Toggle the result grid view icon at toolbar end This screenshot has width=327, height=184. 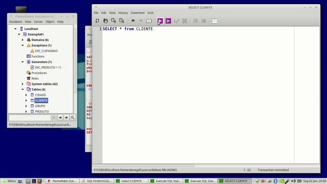point(215,21)
